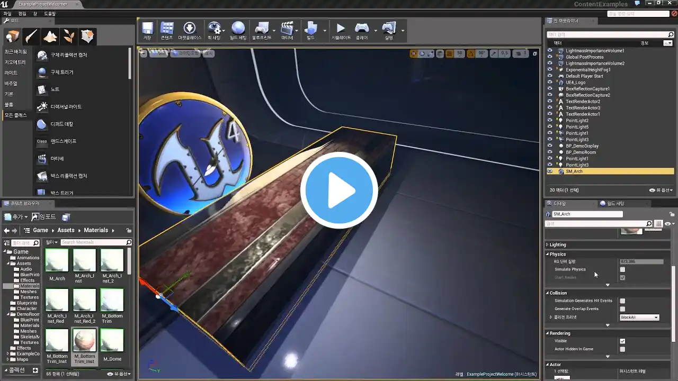Open the Window (창) menu
The height and width of the screenshot is (381, 678).
(35, 14)
